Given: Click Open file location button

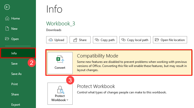Looking at the screenshot, I should pos(170,40).
